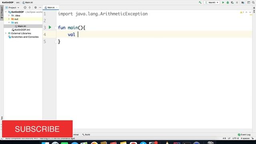The image size is (256, 144).
Task: Expand External Libraries node
Action: tap(6, 33)
